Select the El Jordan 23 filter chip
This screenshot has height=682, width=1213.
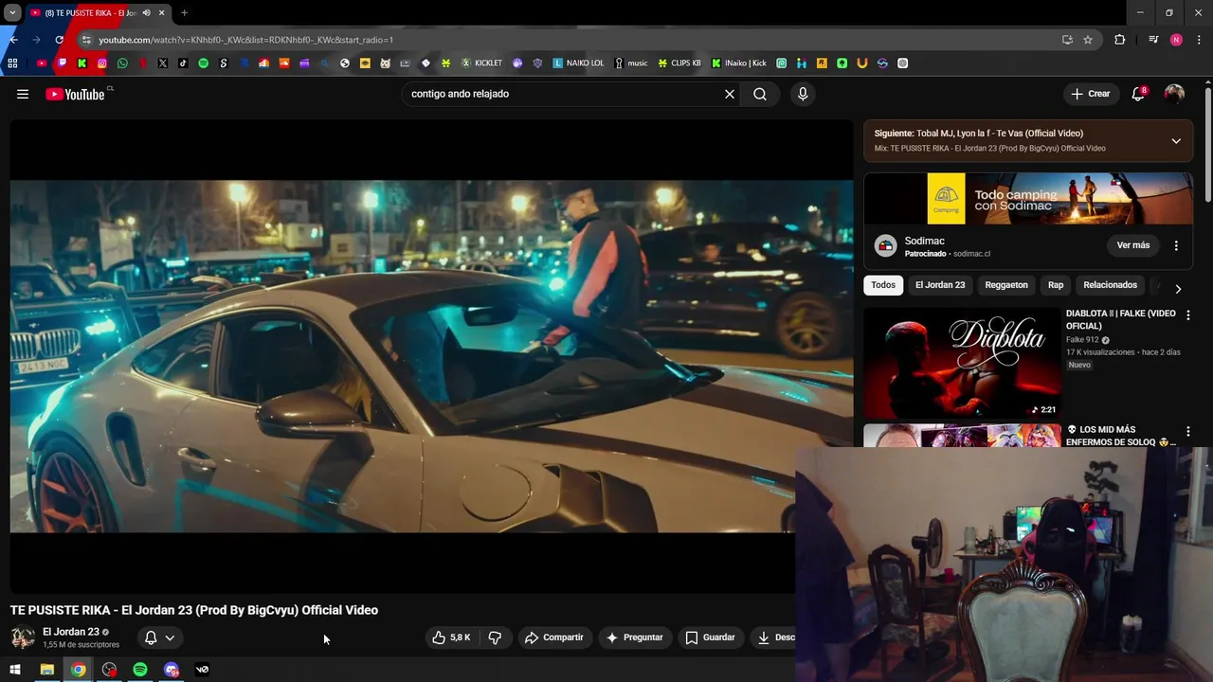pyautogui.click(x=940, y=285)
